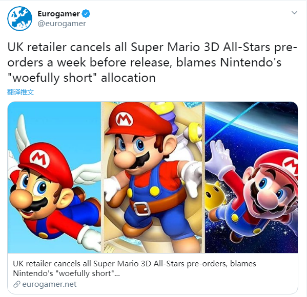Open the Super Mario Galaxy image
The image size is (307, 297).
pyautogui.click(x=252, y=177)
